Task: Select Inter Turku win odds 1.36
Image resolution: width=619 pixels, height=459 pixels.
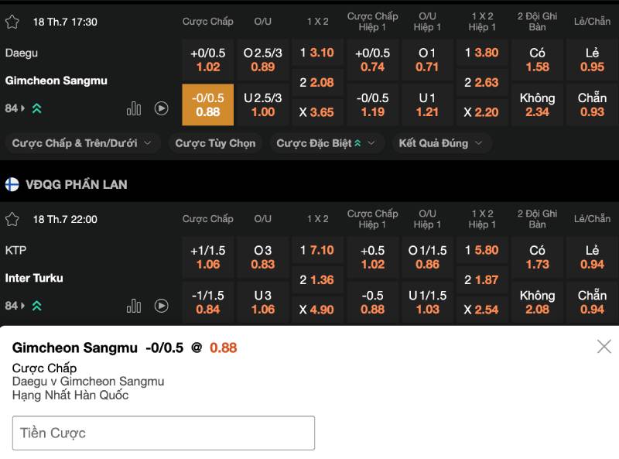Action: click(317, 280)
